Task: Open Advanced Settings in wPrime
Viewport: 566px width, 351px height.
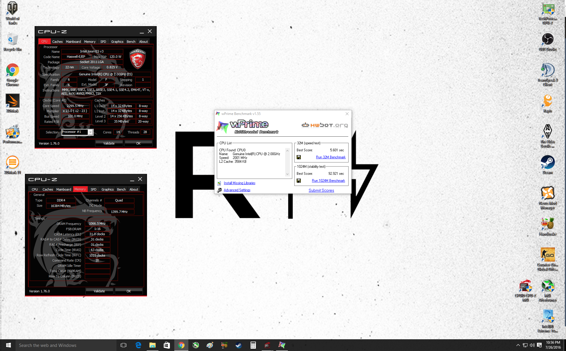Action: [x=237, y=190]
